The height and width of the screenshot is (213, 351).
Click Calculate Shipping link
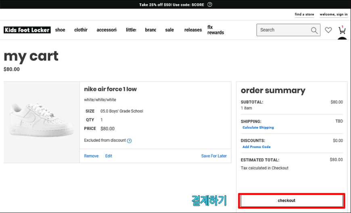[258, 127]
